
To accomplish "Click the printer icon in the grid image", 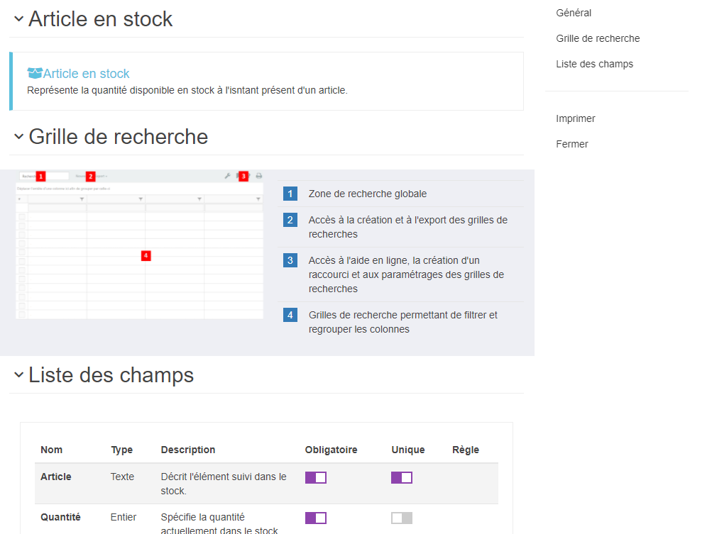I will [x=259, y=176].
